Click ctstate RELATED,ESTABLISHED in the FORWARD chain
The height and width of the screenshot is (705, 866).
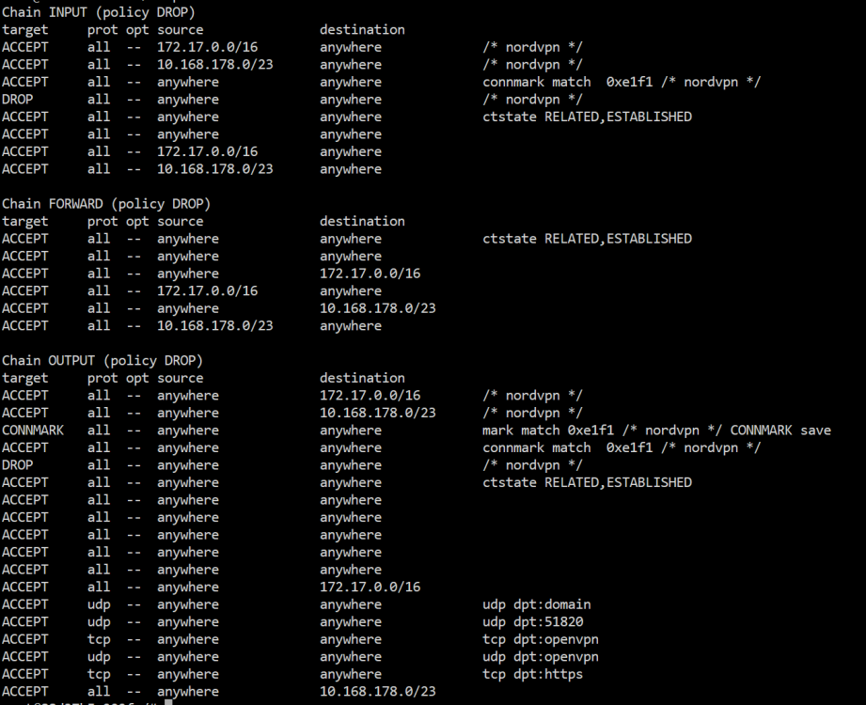(587, 239)
